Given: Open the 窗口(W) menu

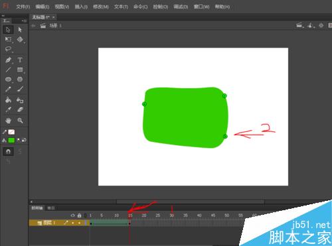Looking at the screenshot, I should 201,7.
